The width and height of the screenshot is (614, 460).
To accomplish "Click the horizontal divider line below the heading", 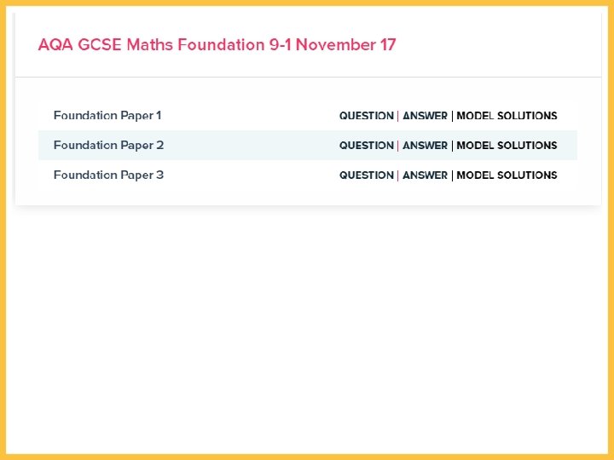I will [x=307, y=78].
